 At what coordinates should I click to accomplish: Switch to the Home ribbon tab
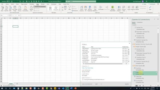point(7,4)
